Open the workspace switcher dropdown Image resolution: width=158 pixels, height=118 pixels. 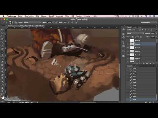click(149, 22)
